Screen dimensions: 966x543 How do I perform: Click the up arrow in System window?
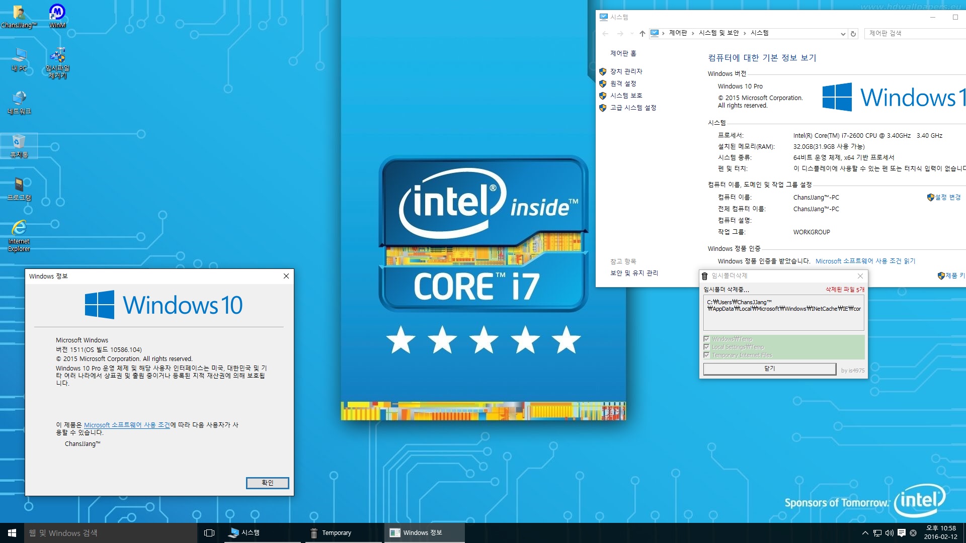coord(642,34)
